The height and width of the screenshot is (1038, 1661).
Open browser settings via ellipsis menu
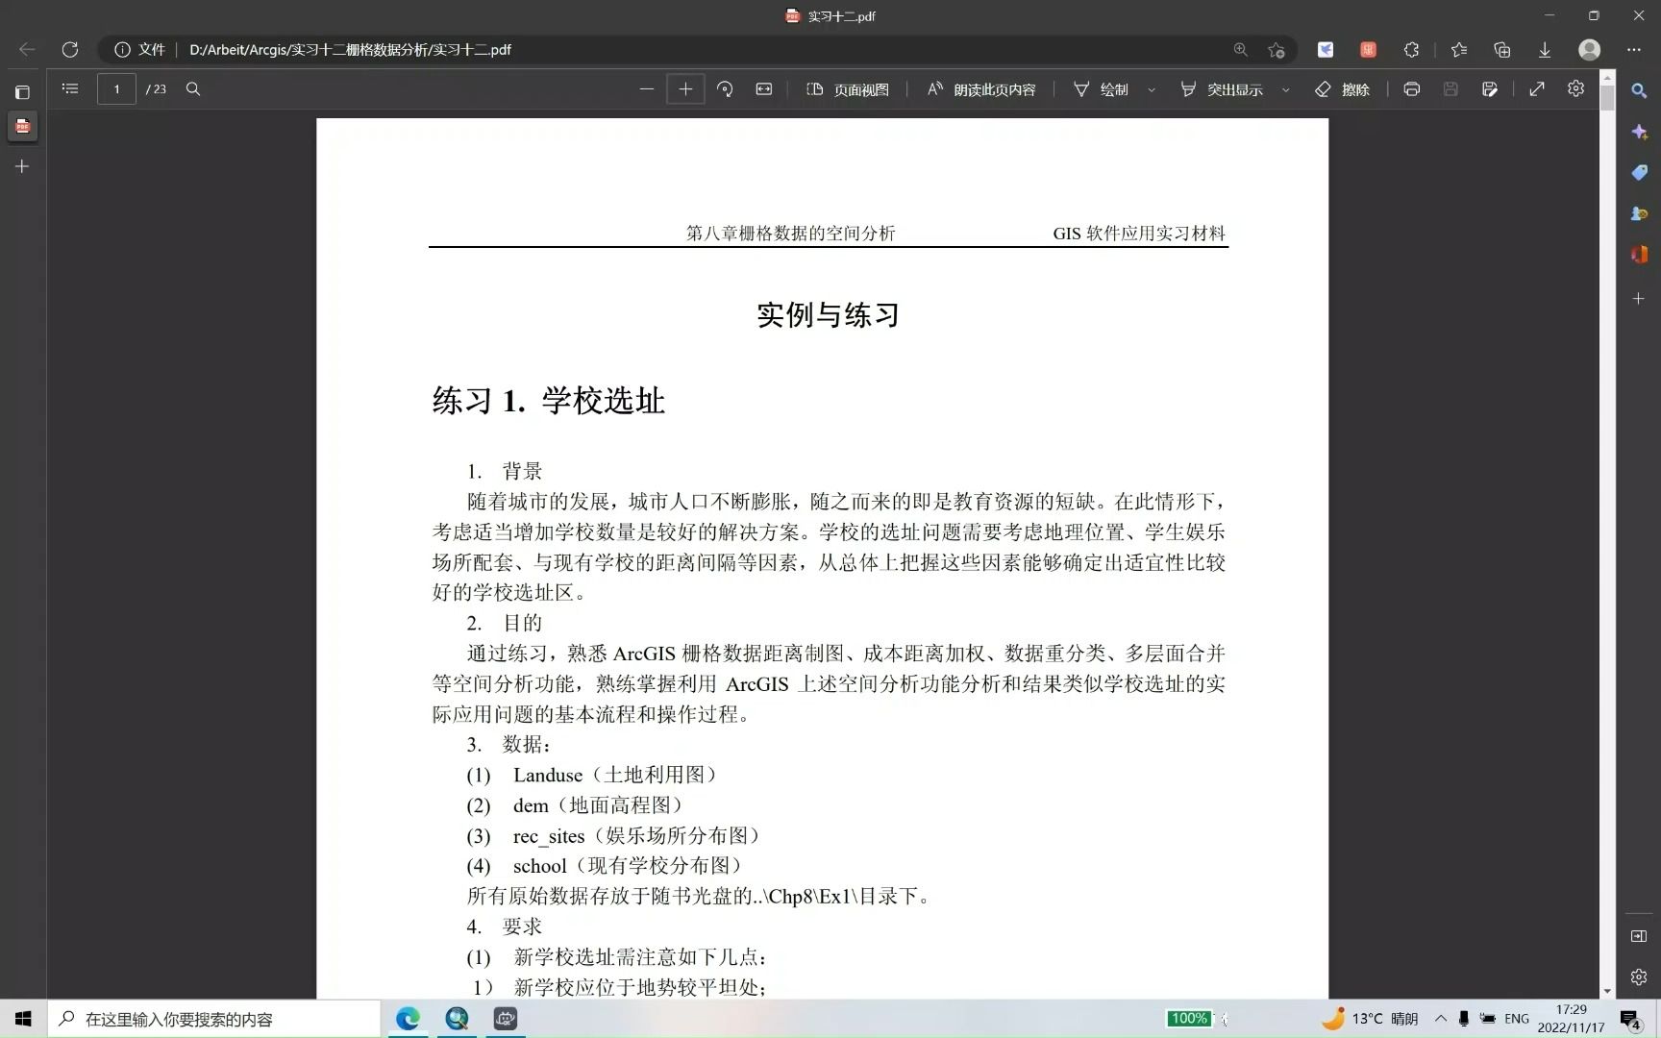tap(1633, 49)
